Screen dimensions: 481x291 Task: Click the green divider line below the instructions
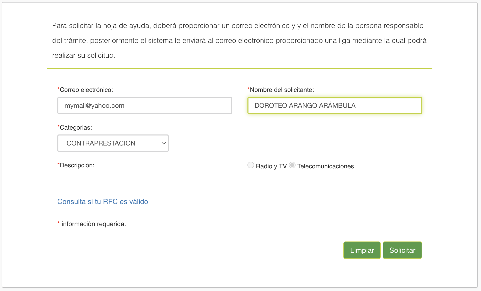click(x=240, y=68)
